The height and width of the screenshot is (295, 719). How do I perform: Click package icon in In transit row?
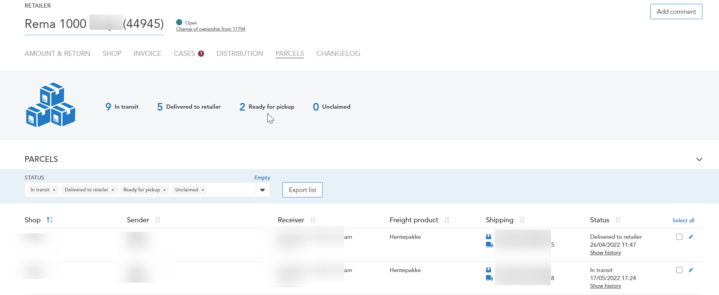coord(488,270)
